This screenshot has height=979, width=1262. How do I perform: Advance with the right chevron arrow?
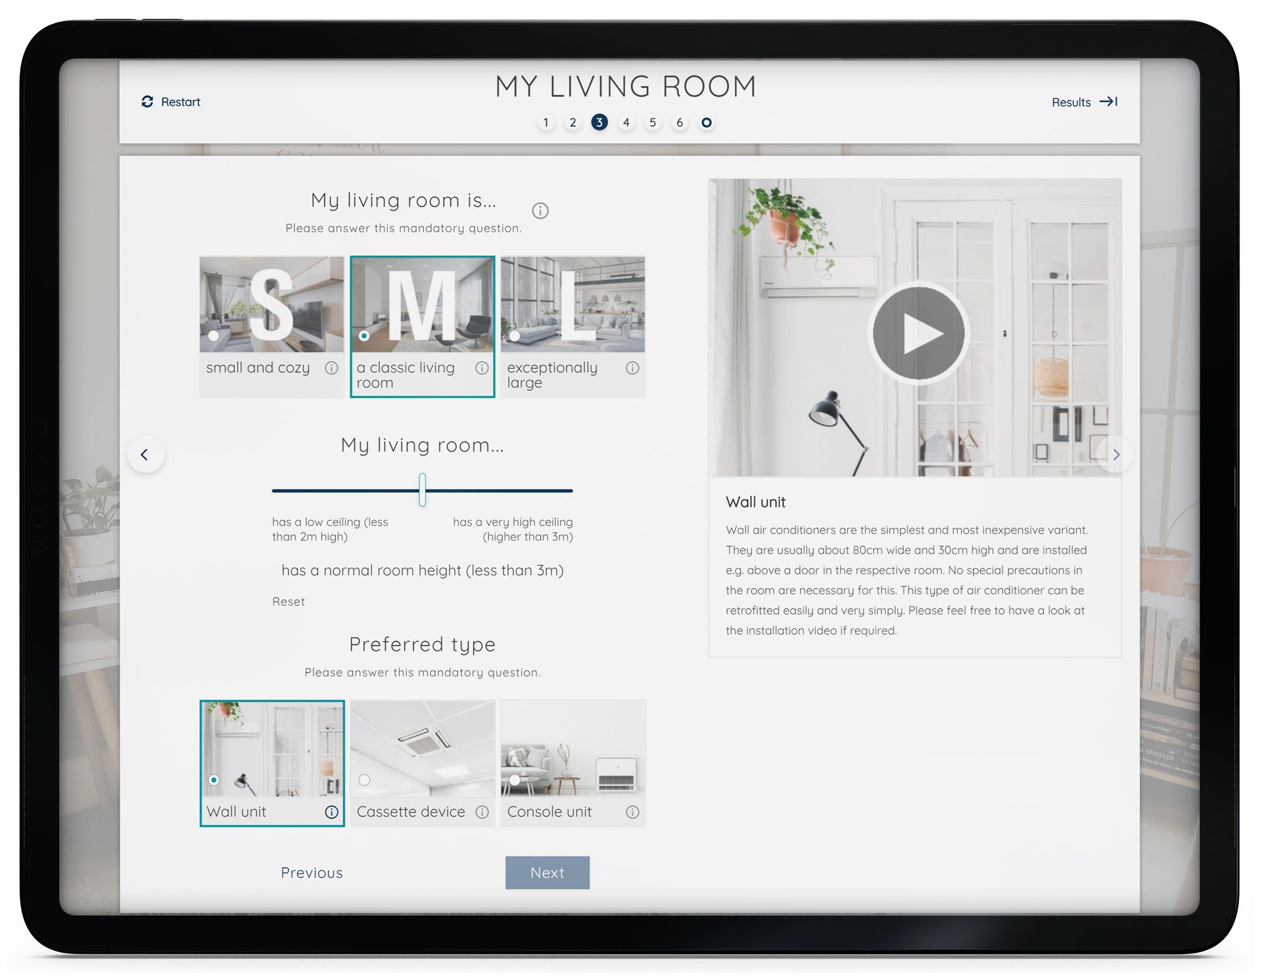[x=1115, y=454]
